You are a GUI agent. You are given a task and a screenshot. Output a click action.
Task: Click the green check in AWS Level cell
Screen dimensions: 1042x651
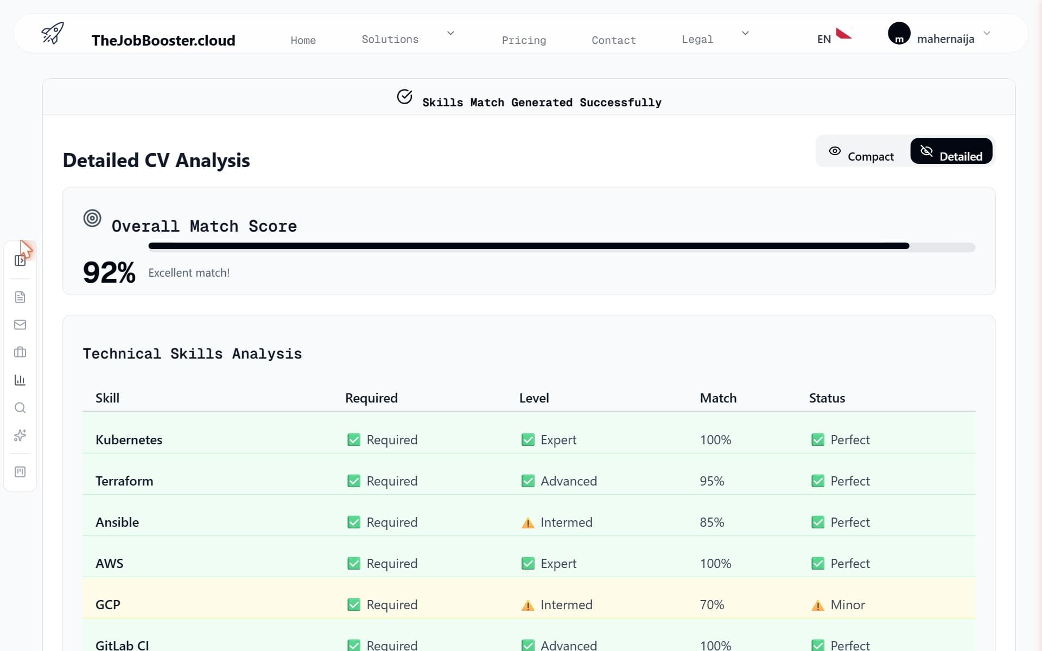pos(528,563)
